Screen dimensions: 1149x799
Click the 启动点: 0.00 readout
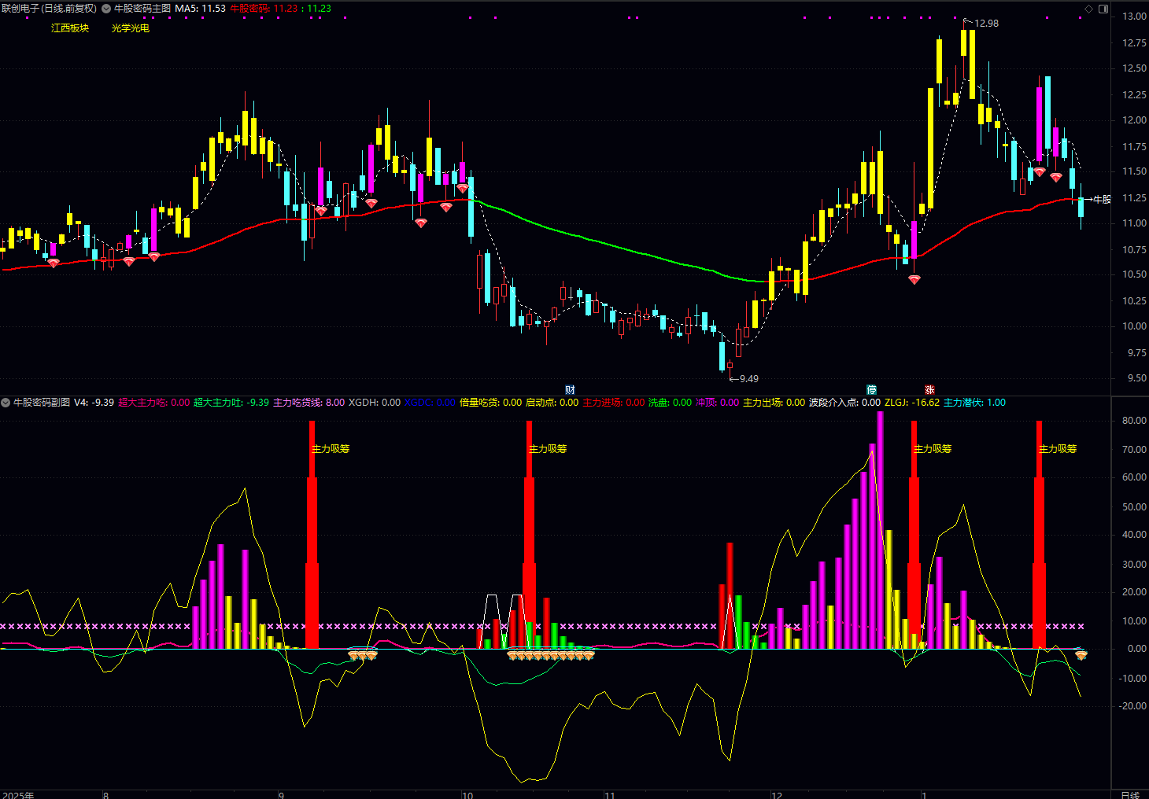[552, 403]
